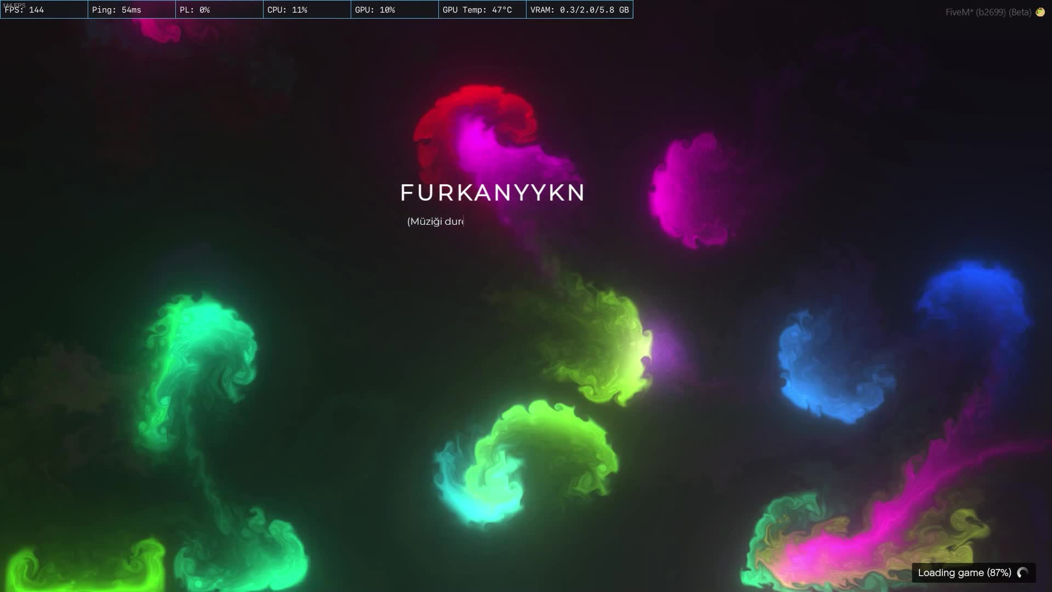
Task: Click the "(Müziği dur" typing text
Action: tap(435, 221)
